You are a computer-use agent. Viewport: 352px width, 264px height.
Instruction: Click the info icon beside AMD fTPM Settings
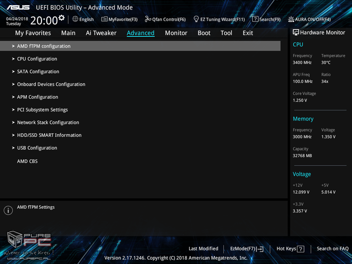click(x=8, y=210)
